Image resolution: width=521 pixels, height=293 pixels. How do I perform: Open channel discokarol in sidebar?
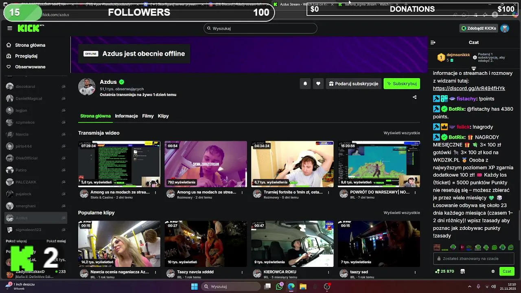(x=36, y=87)
